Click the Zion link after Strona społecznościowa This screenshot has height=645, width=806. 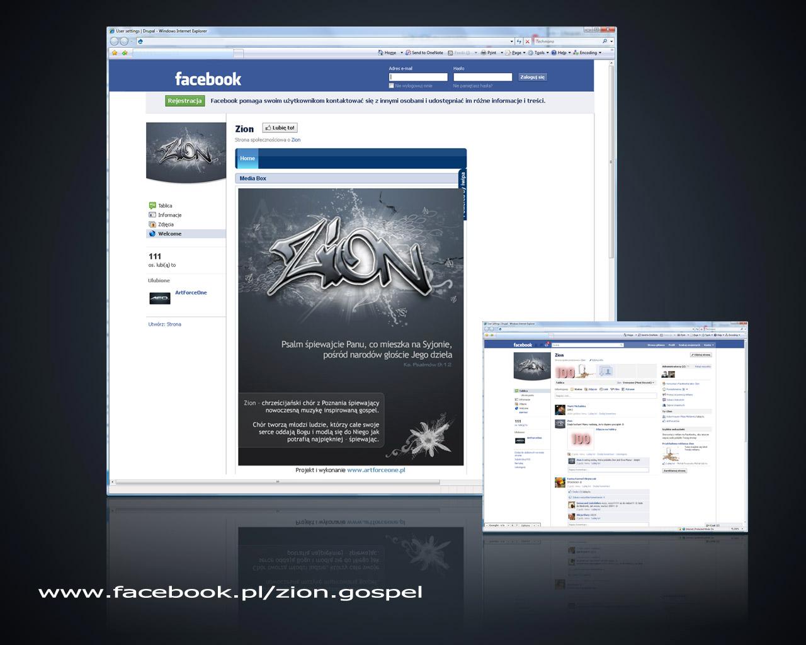click(296, 140)
